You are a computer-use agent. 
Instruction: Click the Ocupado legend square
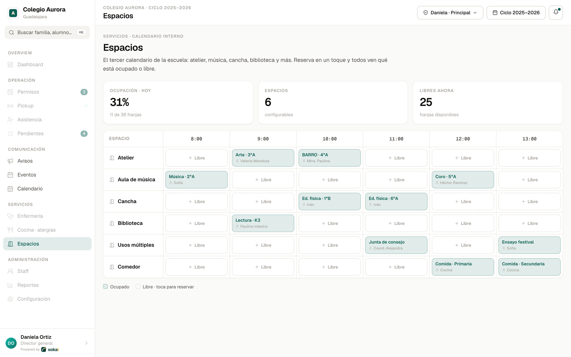106,286
